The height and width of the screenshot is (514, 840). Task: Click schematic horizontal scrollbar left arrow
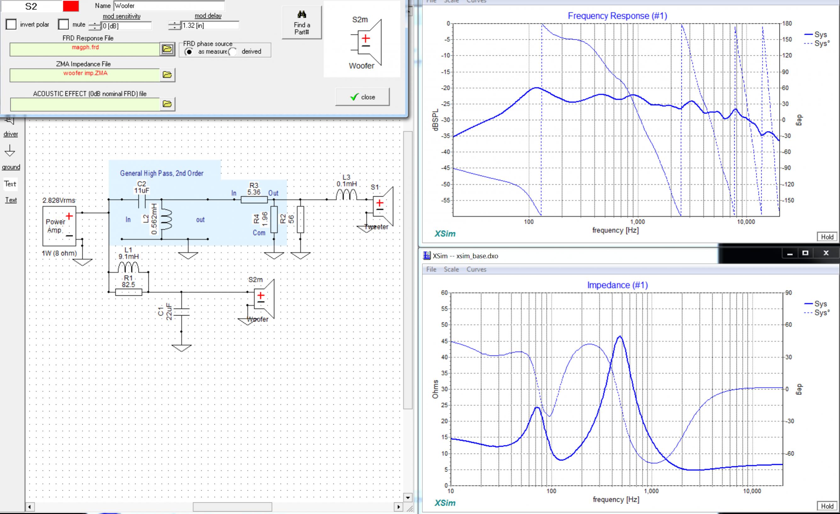click(30, 507)
